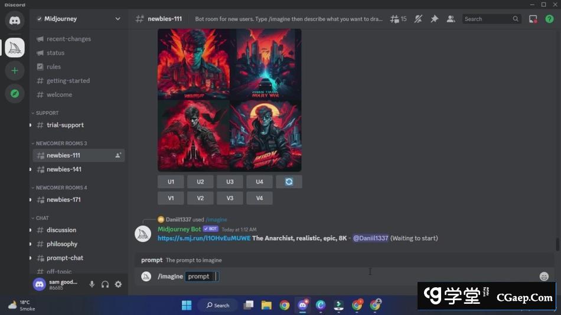Viewport: 561px width, 315px height.
Task: Open Explore Discoverable Servers compass icon
Action: (x=15, y=93)
